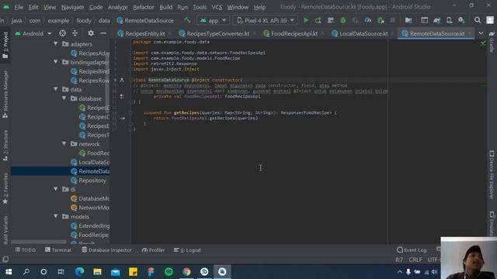Open Android project view dropdown

[x=33, y=33]
